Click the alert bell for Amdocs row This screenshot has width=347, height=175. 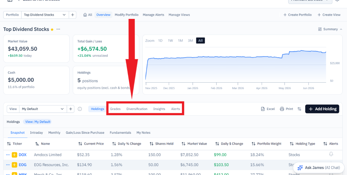331,154
